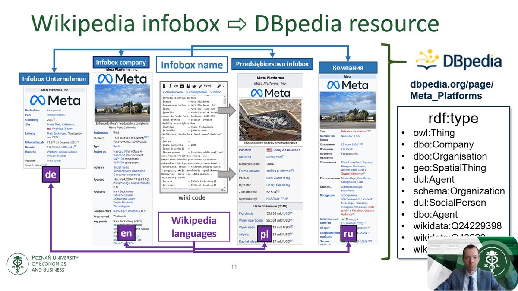
Task: Toggle bold in the wiki code editor
Action: tap(164, 86)
